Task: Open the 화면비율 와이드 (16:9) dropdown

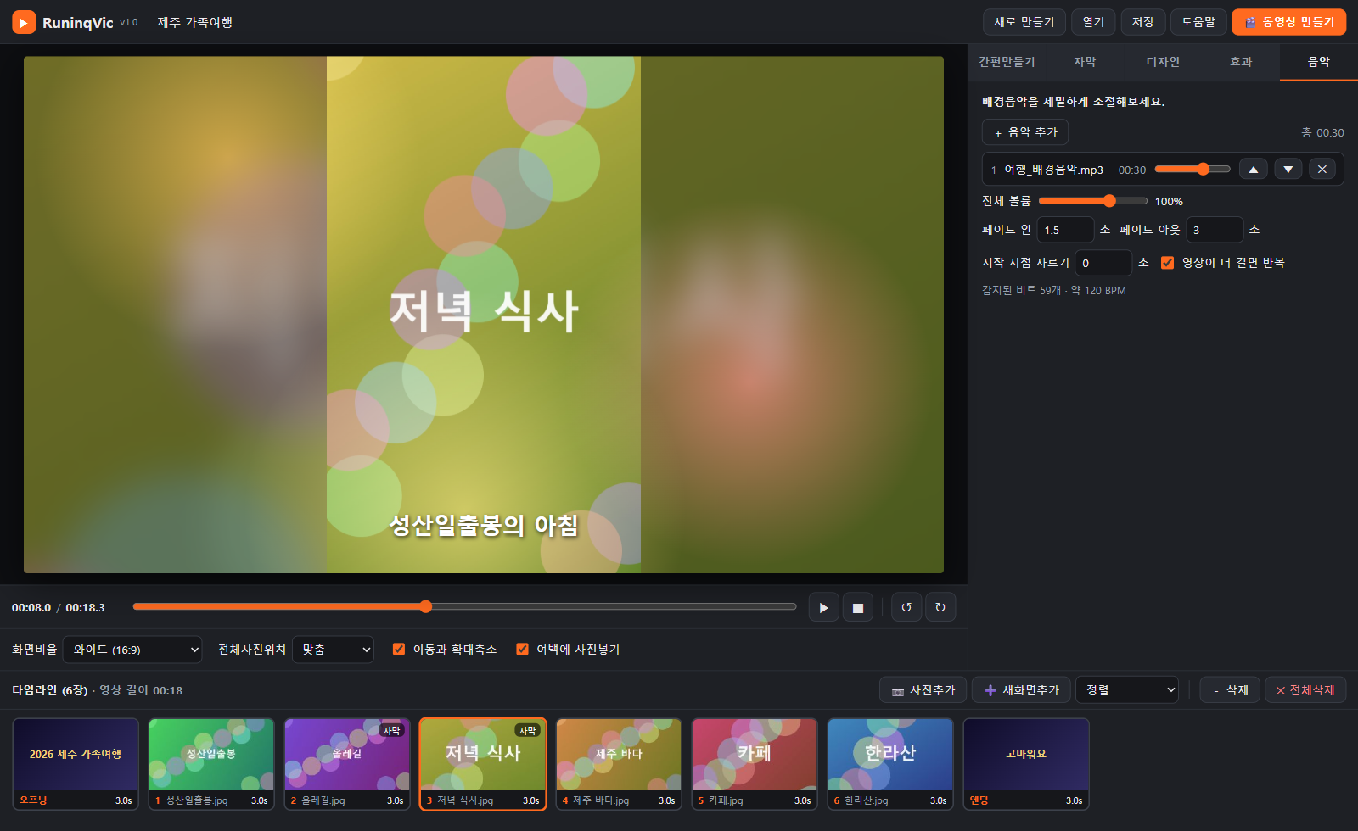Action: pos(132,650)
